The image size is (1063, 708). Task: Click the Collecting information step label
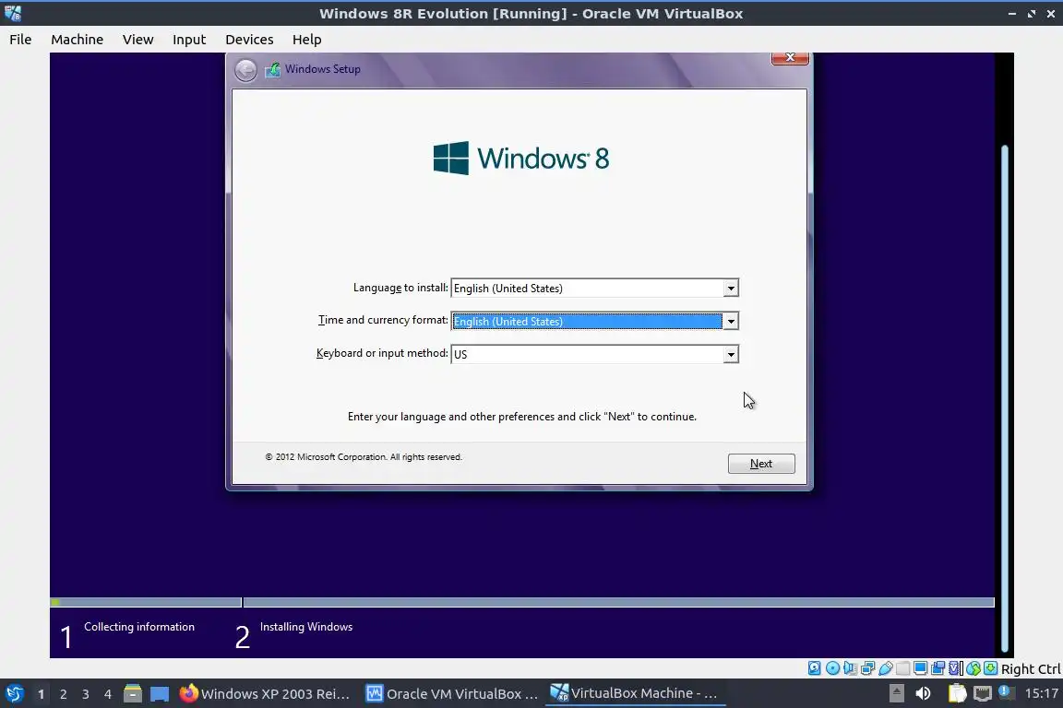pyautogui.click(x=139, y=627)
